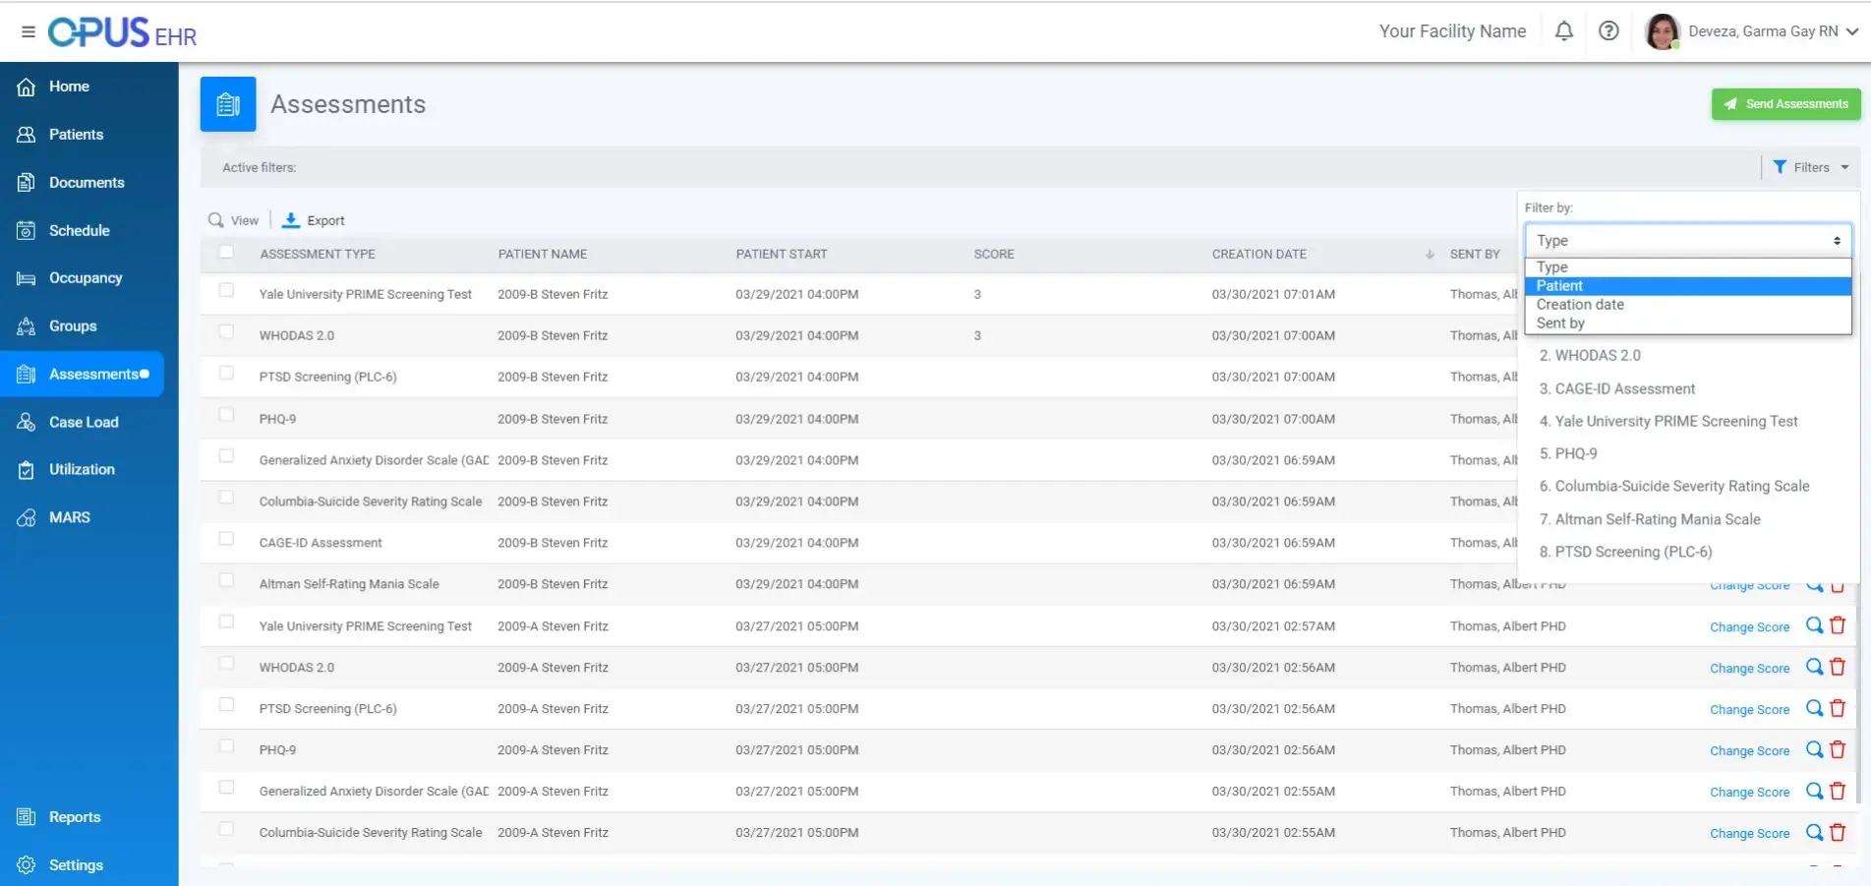Expand the Filters panel chevron
This screenshot has width=1871, height=886.
[1843, 166]
